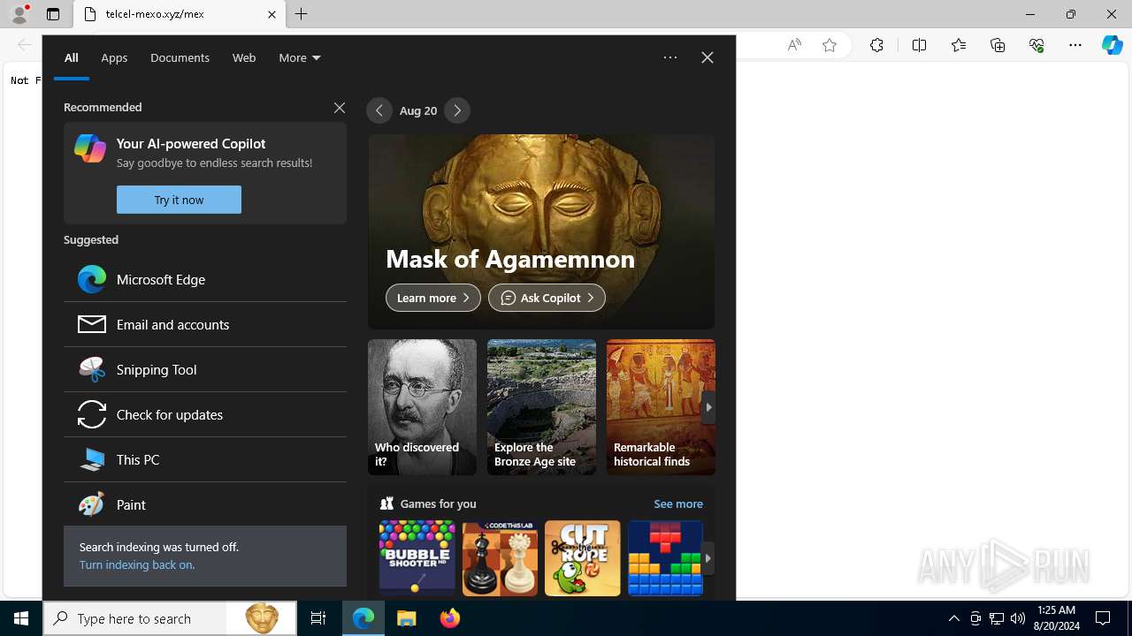Open Cut the Rope game
Viewport: 1132px width, 636px height.
tap(583, 558)
